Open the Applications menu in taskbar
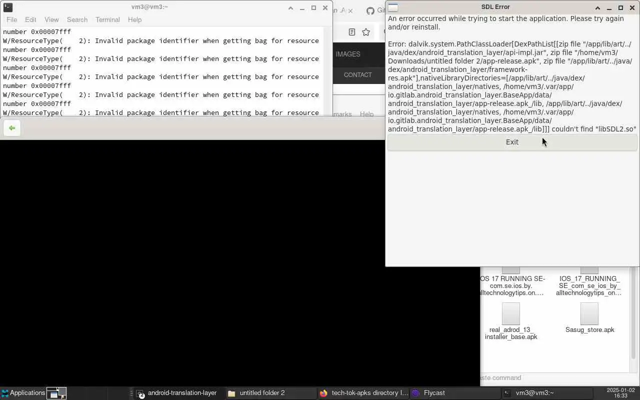This screenshot has height=400, width=640. (23, 393)
